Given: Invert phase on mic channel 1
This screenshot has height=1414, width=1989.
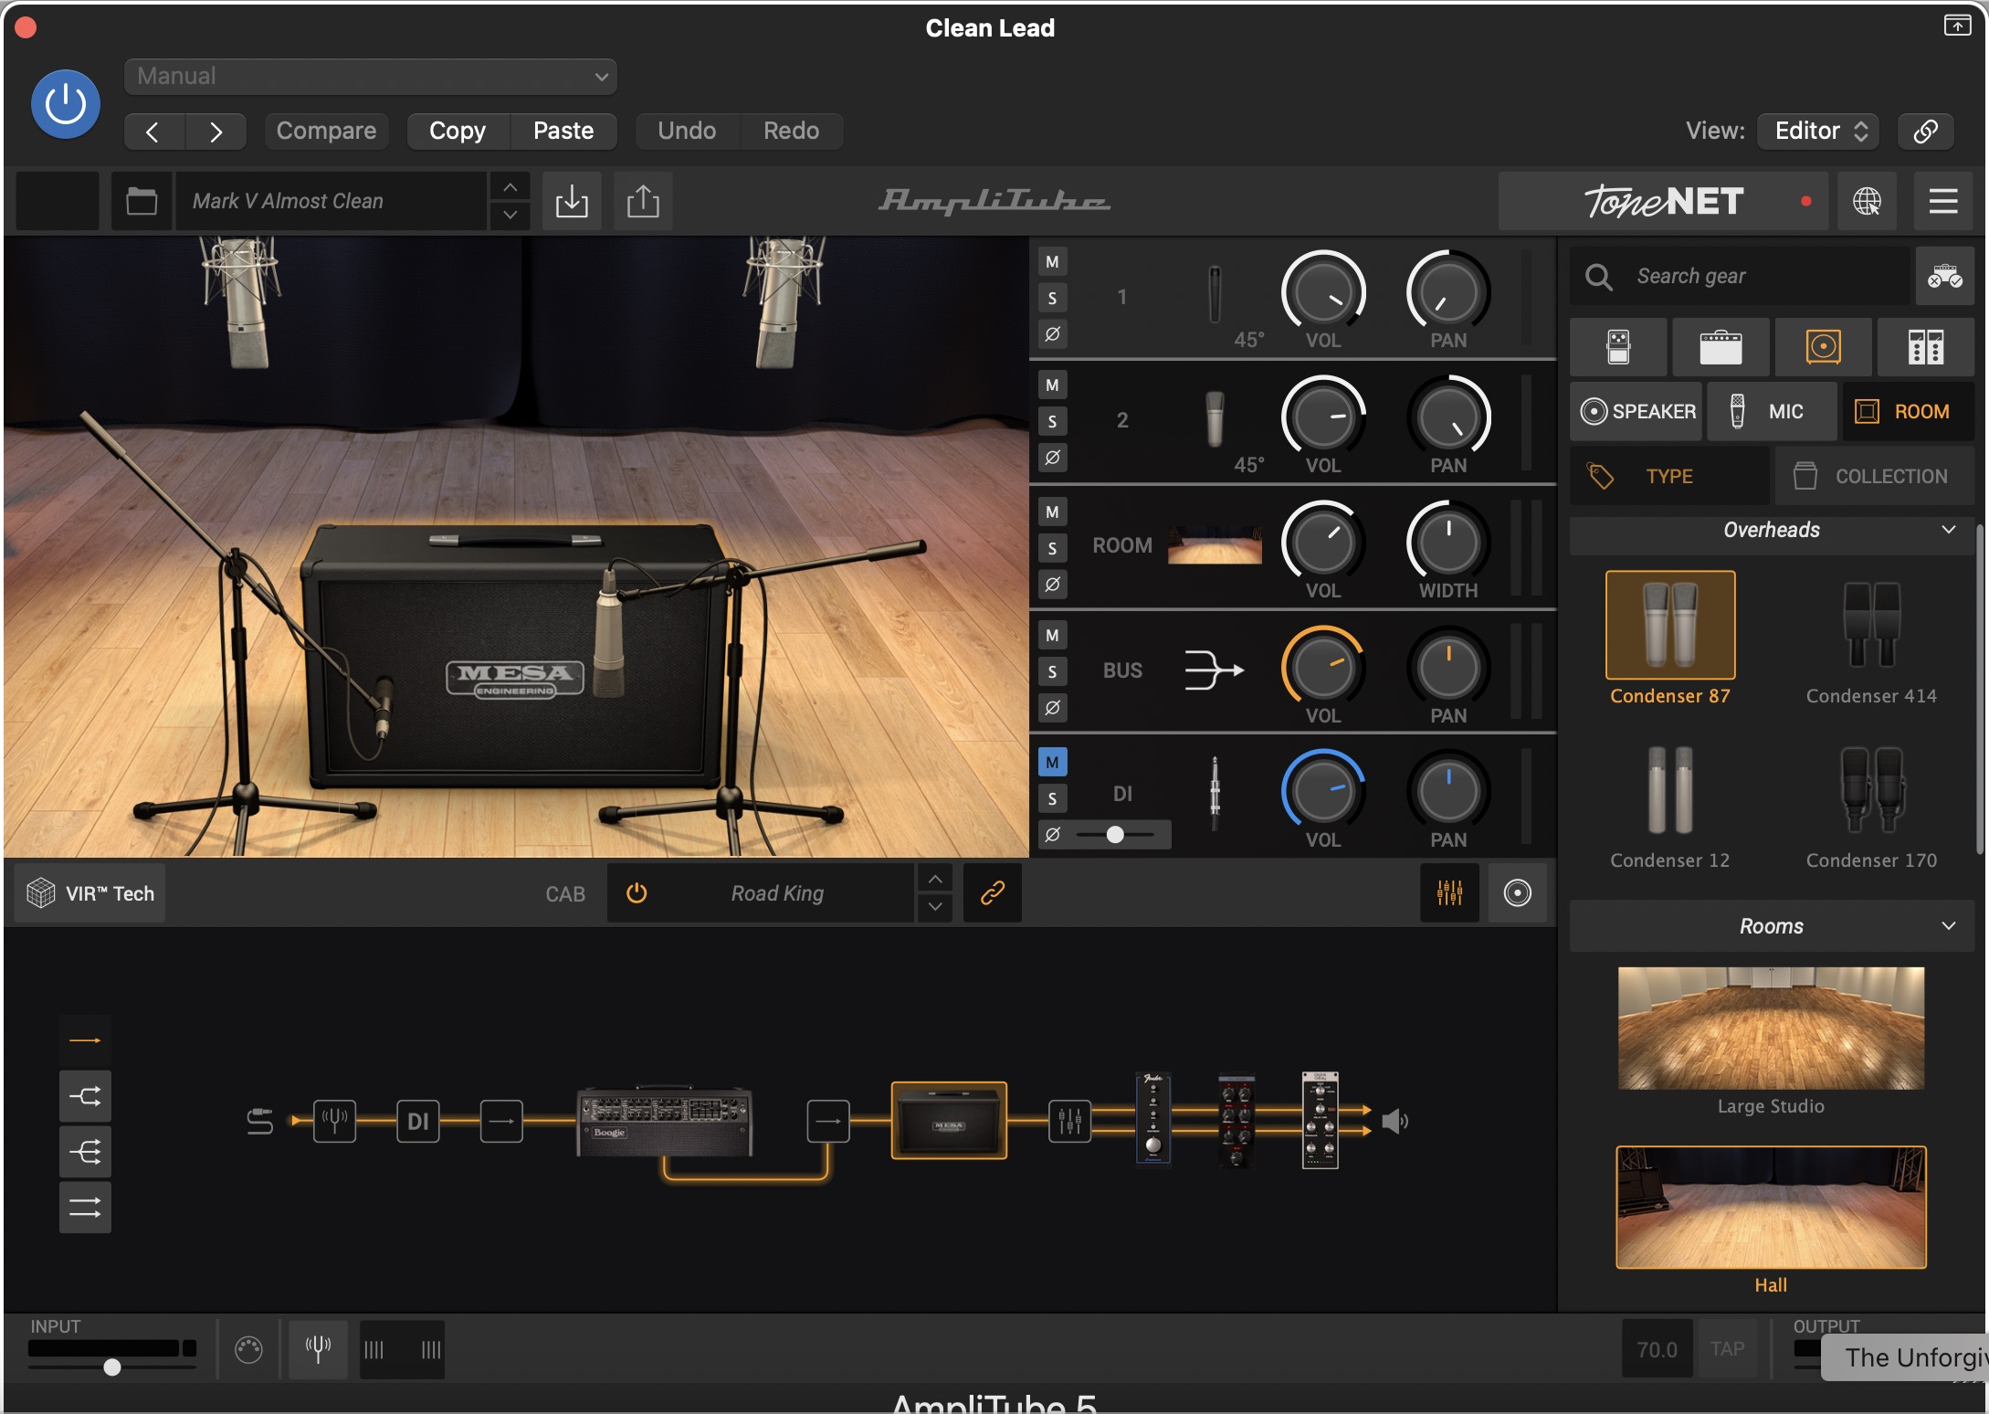Looking at the screenshot, I should (1052, 333).
